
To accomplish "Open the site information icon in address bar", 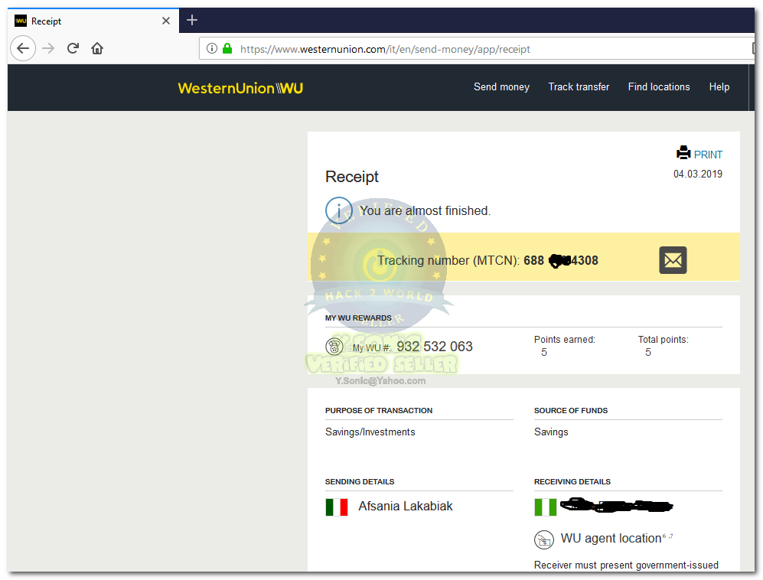I will 212,49.
